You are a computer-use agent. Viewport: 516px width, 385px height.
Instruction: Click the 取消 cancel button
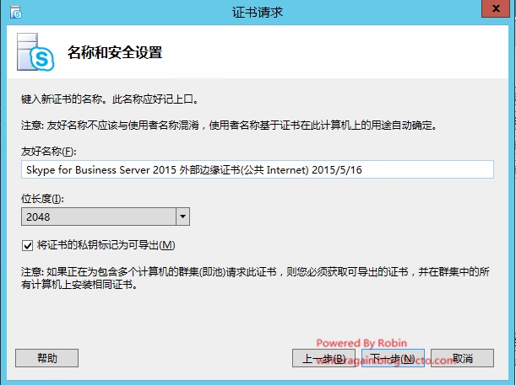(x=462, y=358)
